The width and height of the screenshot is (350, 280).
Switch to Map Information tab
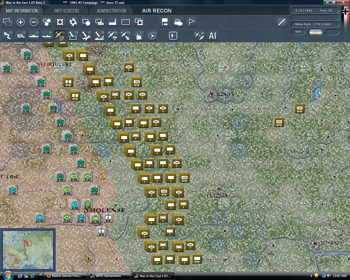(x=22, y=11)
